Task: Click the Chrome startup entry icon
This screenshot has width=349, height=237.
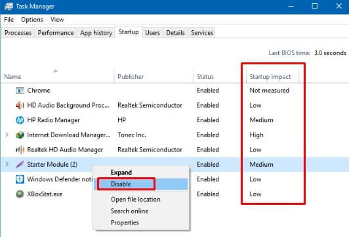Action: [20, 91]
